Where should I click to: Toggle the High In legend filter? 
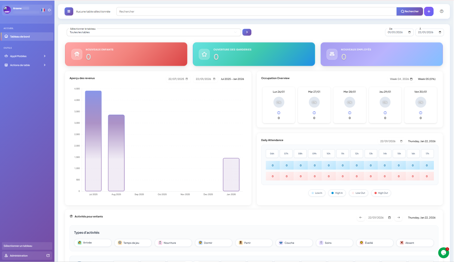click(x=337, y=193)
